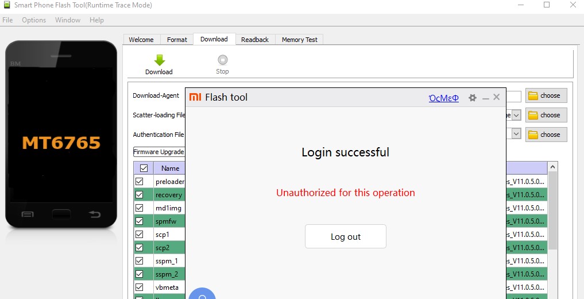Minimize the Mi Flash tool dialog

(486, 98)
